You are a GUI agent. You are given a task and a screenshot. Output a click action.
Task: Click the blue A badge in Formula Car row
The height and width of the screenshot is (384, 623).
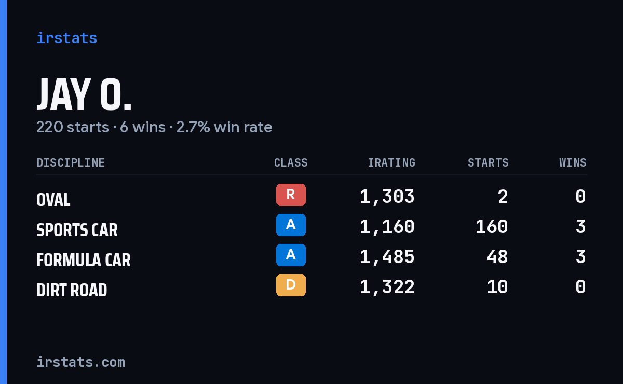291,255
